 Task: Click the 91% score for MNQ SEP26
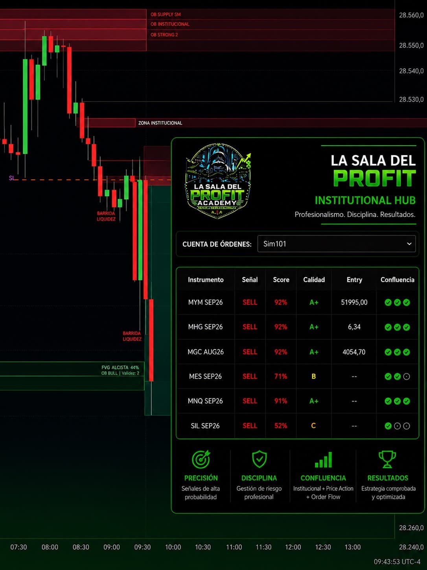coord(281,401)
